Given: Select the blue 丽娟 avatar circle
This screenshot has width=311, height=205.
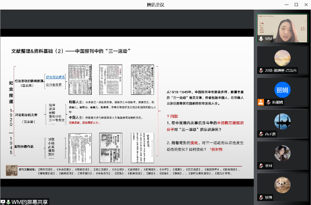Looking at the screenshot, I should 282,90.
